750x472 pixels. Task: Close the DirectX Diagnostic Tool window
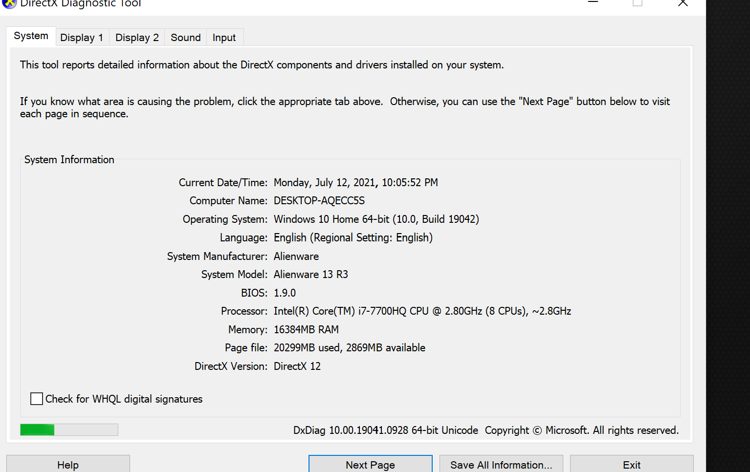tap(683, 3)
